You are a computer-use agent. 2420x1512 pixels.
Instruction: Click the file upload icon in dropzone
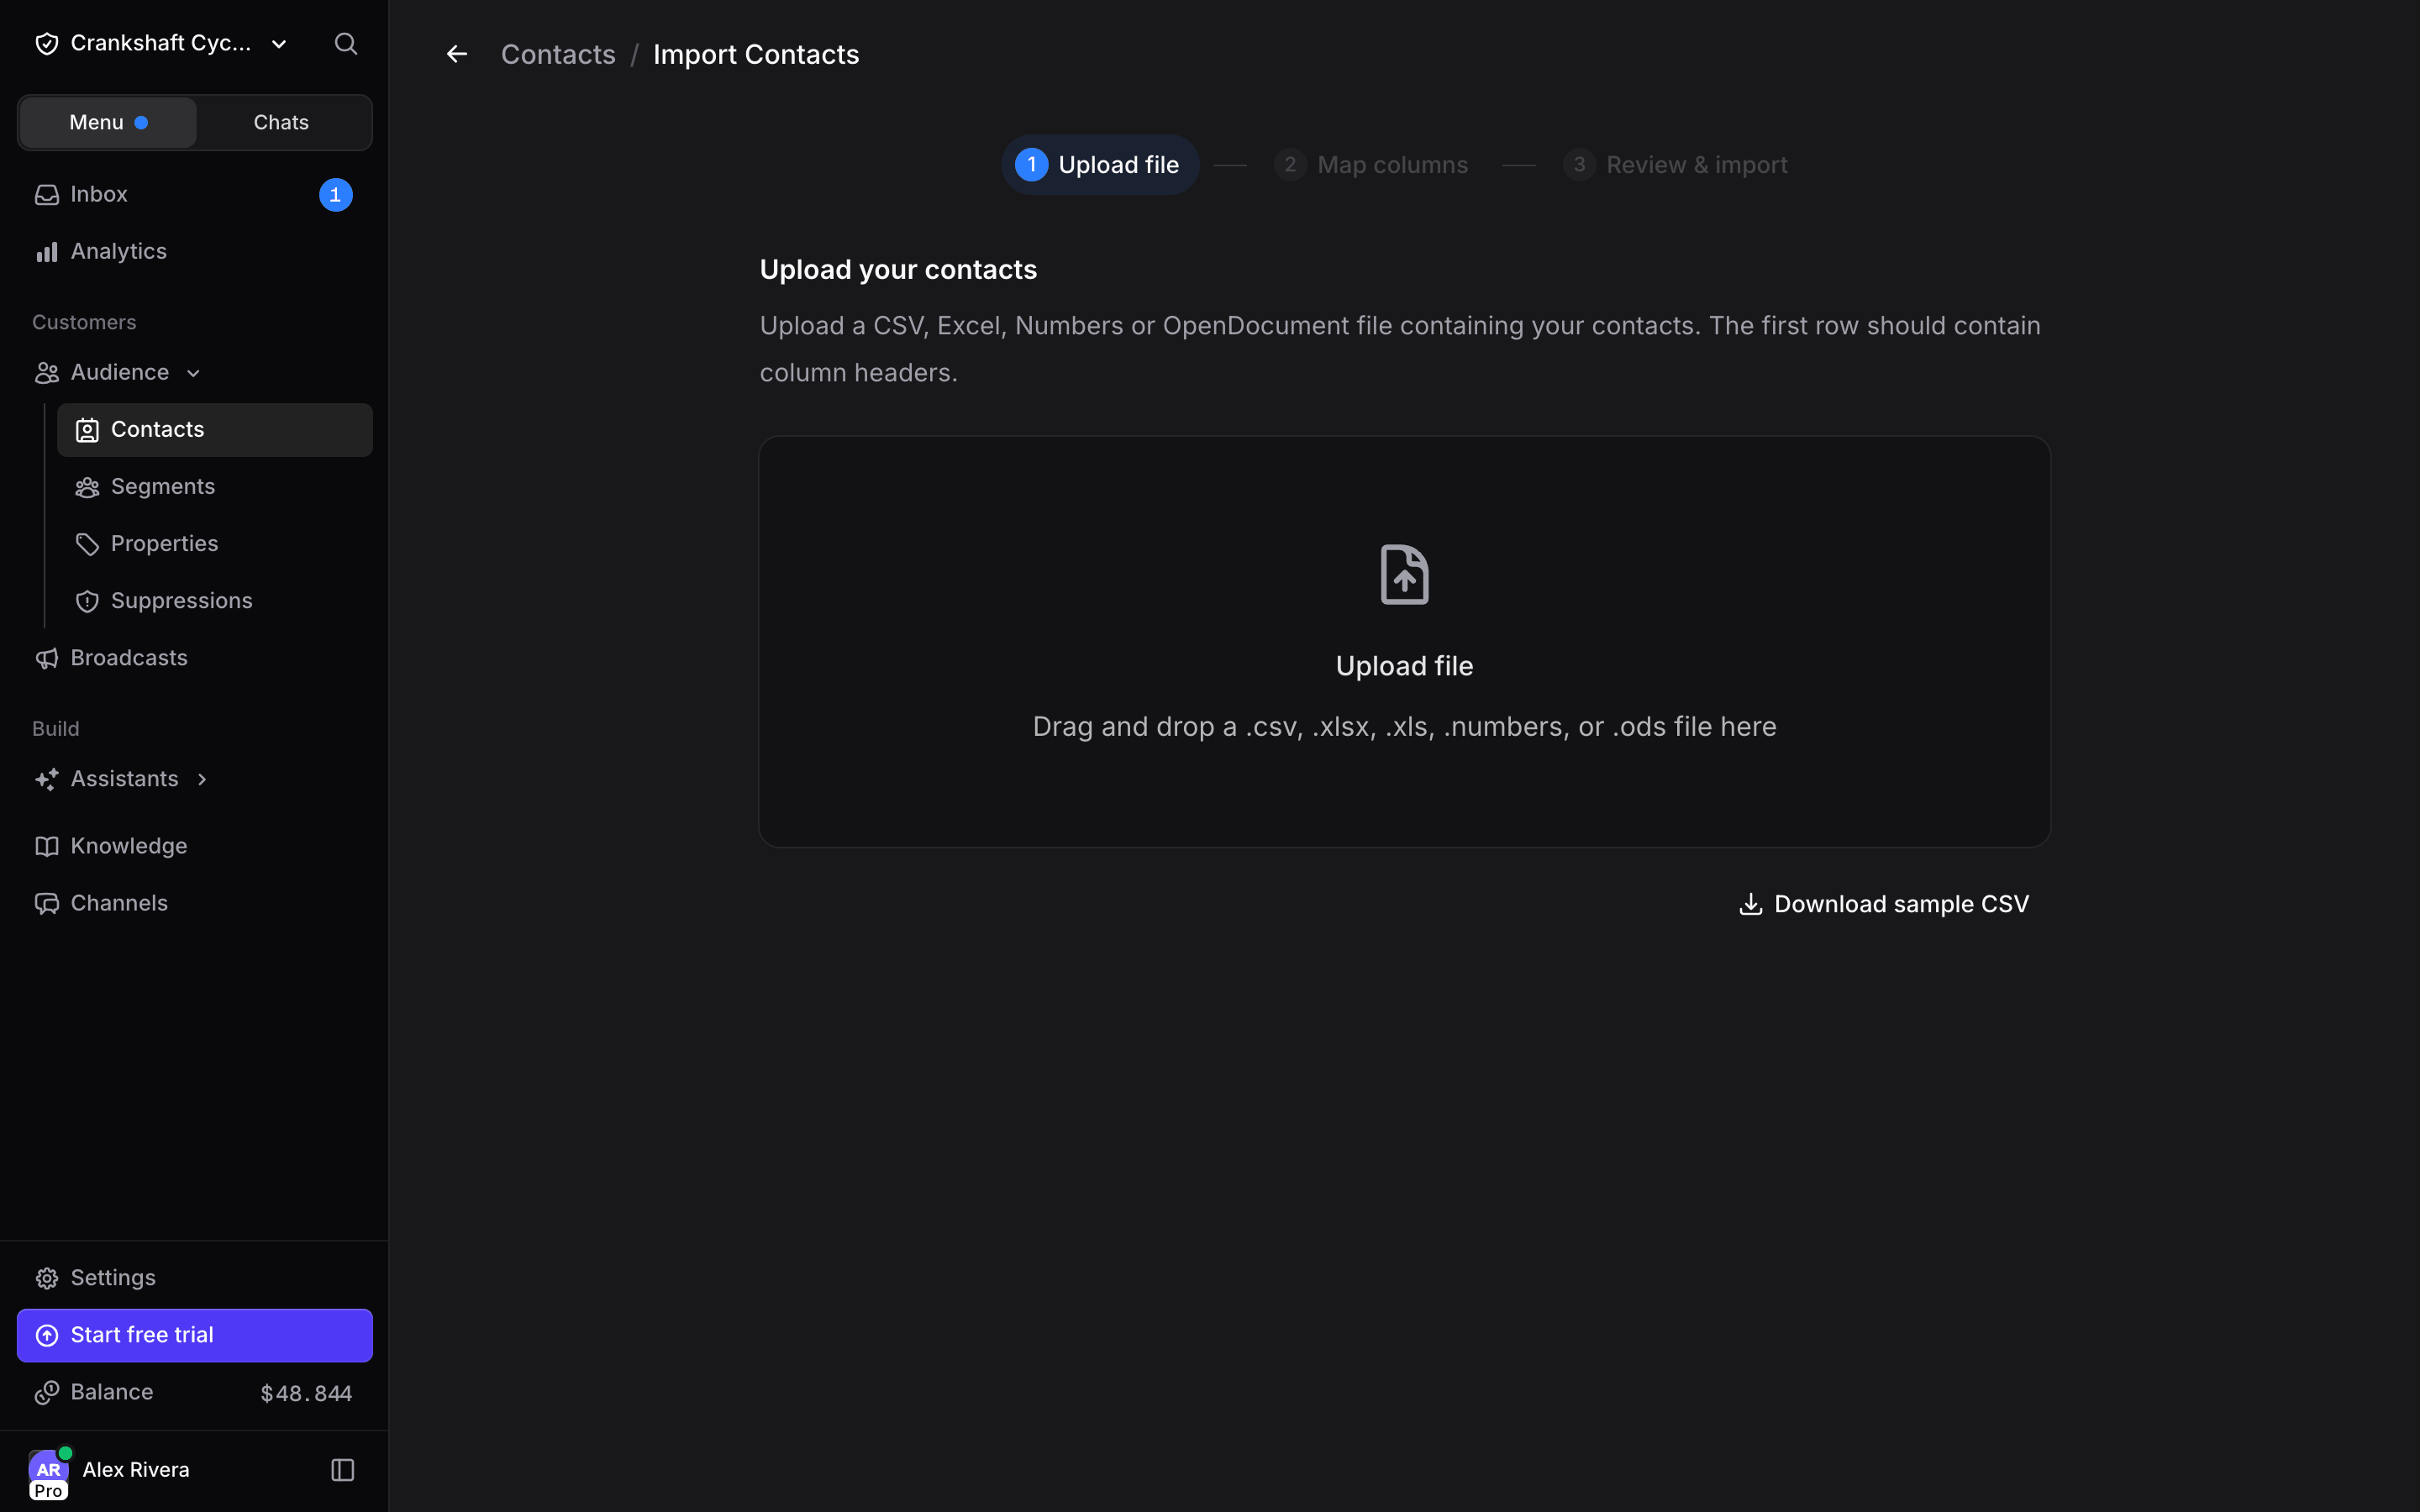point(1404,574)
